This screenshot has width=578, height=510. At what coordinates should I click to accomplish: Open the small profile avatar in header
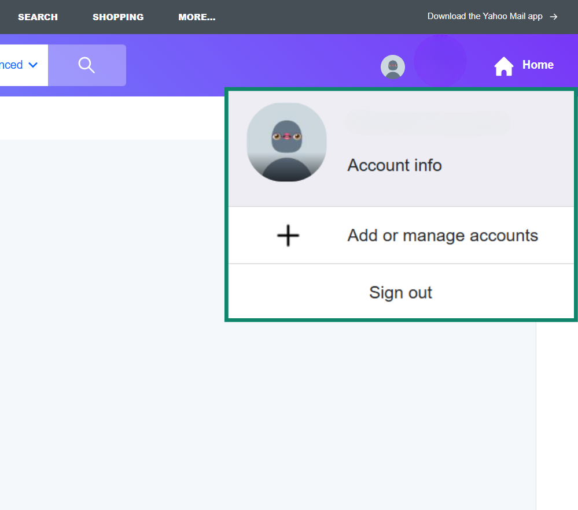[x=393, y=67]
